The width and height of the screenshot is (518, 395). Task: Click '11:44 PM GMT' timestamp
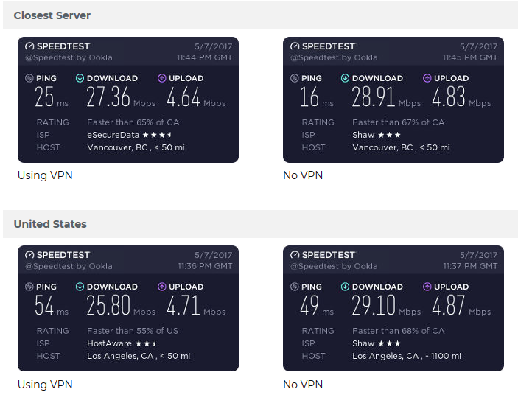205,57
